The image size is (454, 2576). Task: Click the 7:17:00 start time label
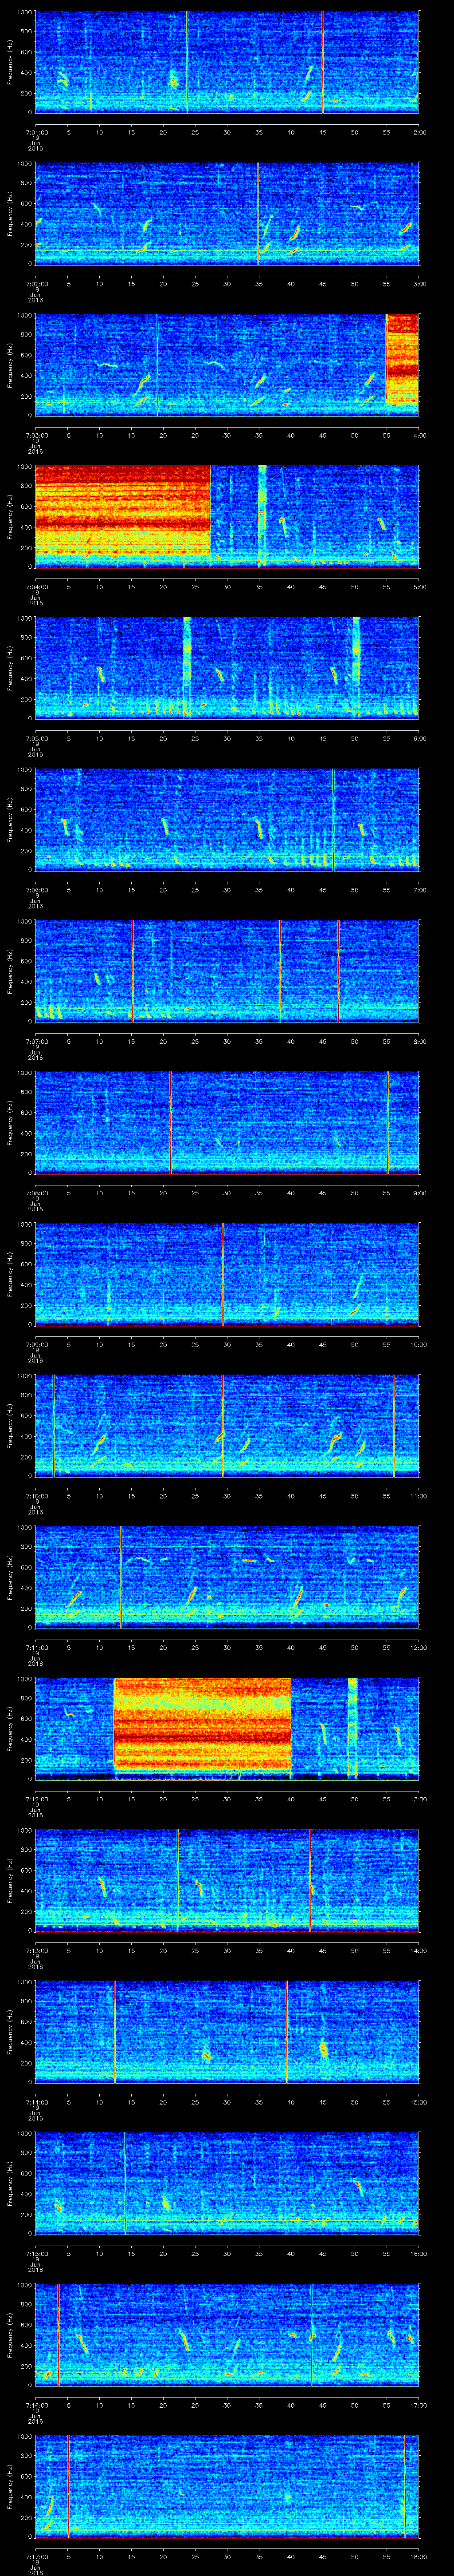[x=36, y=2557]
